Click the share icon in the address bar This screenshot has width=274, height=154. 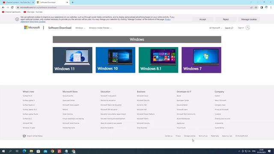251,8
